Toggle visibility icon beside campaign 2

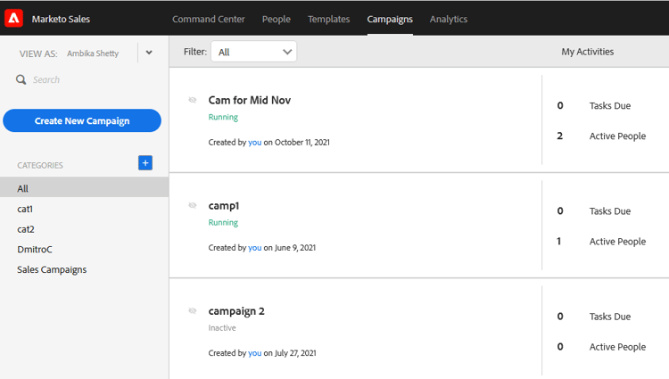pos(193,310)
